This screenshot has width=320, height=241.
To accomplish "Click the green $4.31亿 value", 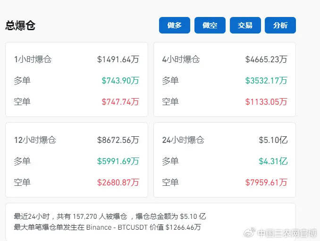I will (x=273, y=161).
